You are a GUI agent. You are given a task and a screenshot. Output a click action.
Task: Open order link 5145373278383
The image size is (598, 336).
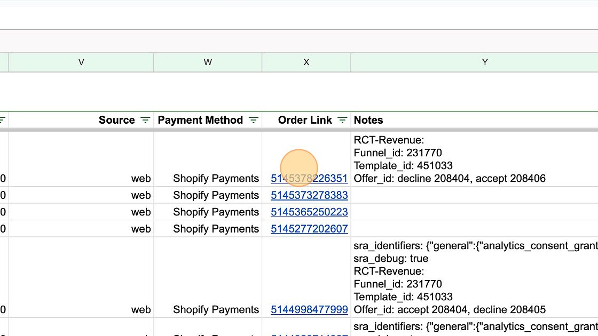pos(309,195)
